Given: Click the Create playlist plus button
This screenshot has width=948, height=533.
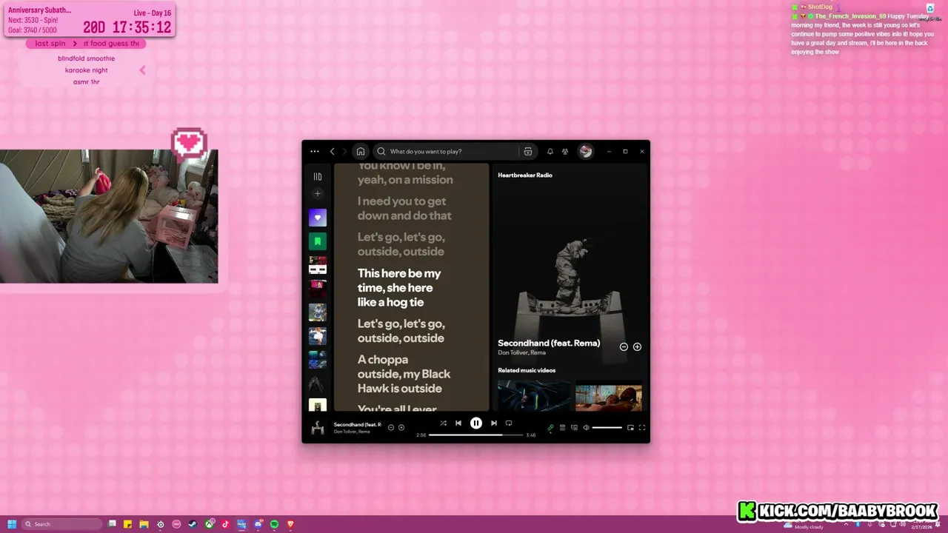Looking at the screenshot, I should pyautogui.click(x=318, y=194).
